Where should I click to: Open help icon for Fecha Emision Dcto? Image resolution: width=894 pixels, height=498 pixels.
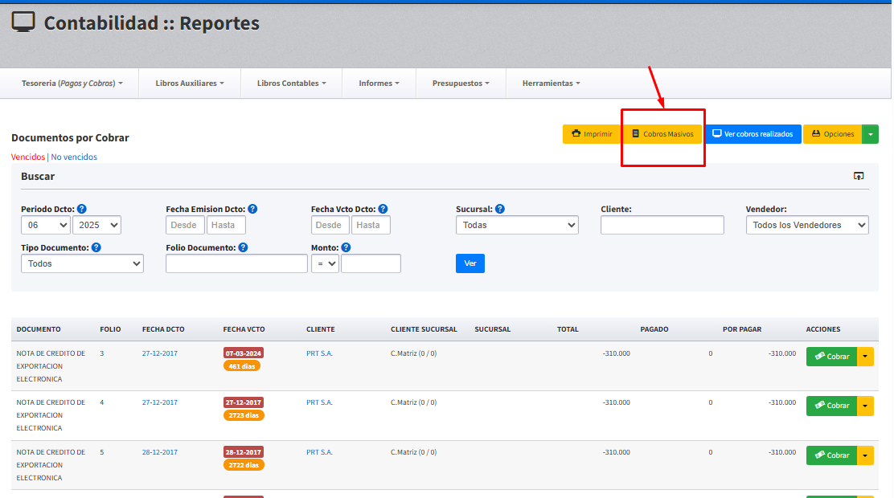(x=252, y=209)
